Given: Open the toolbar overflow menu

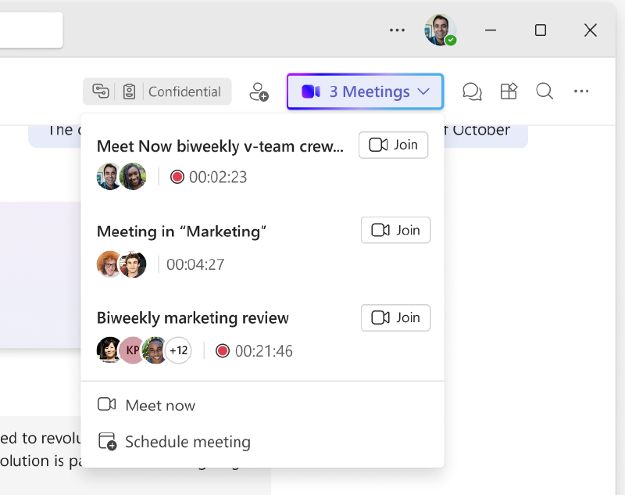Looking at the screenshot, I should pyautogui.click(x=581, y=91).
